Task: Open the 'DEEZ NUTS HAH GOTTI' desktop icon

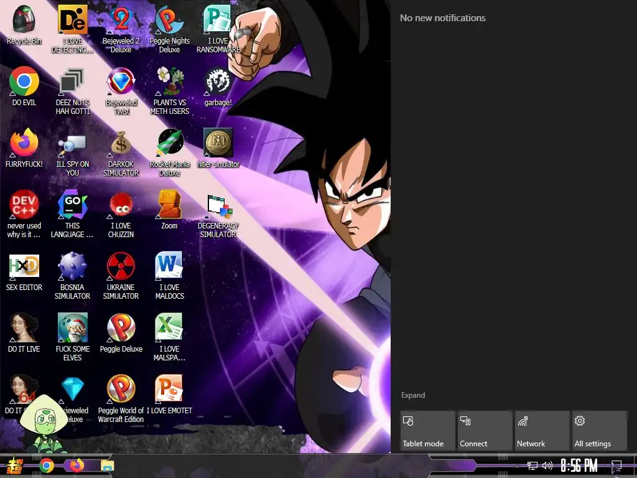Action: point(72,90)
